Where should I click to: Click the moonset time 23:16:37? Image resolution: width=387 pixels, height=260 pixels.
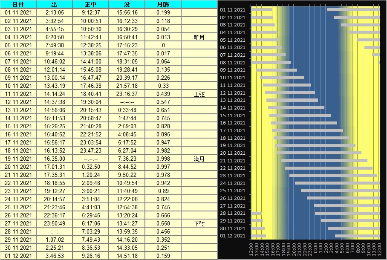click(x=127, y=94)
